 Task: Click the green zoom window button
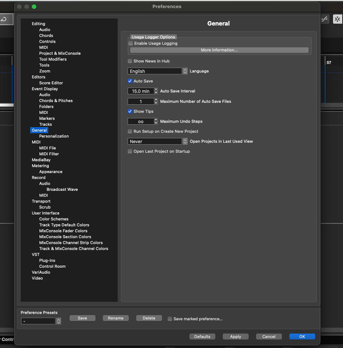click(x=34, y=7)
